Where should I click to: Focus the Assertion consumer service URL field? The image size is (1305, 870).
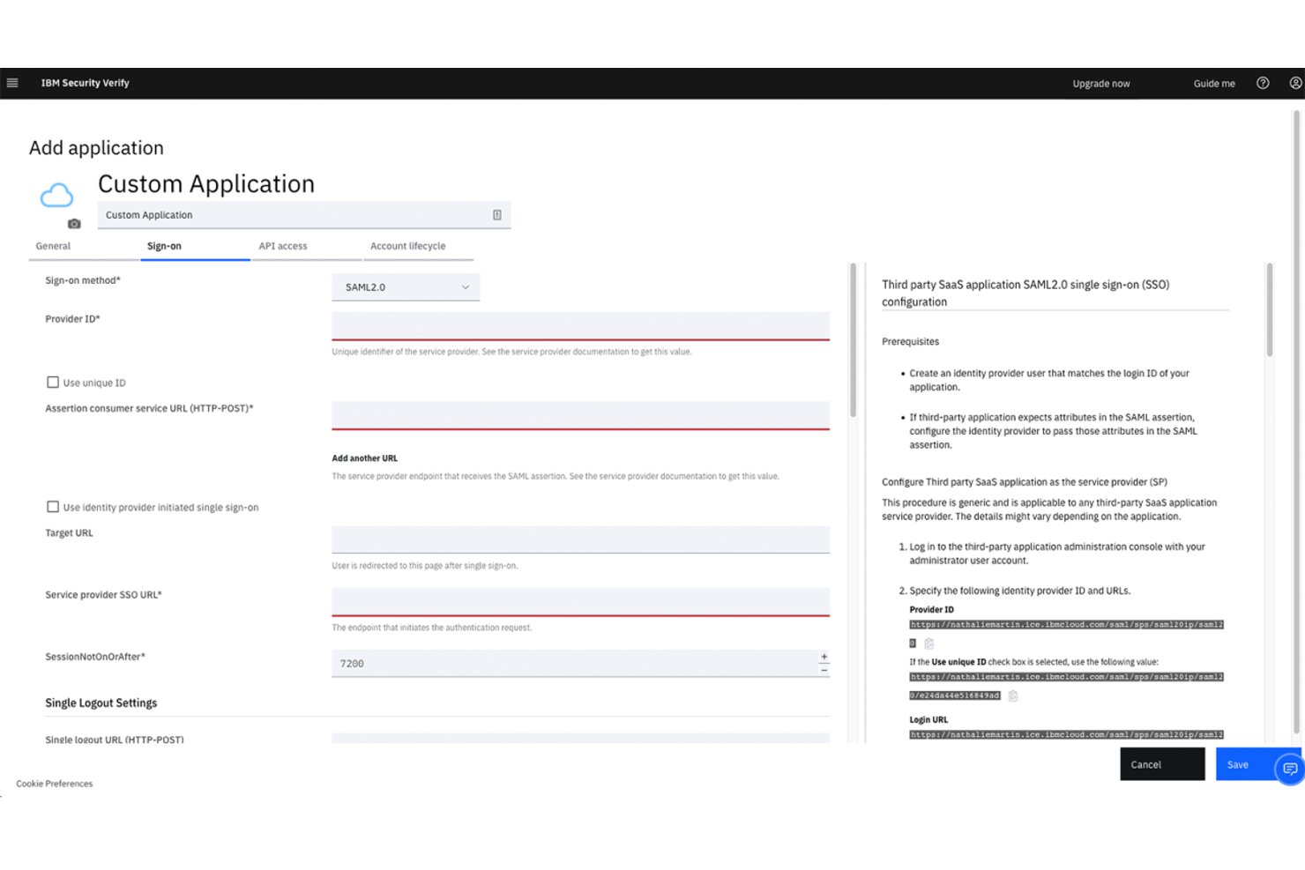pyautogui.click(x=580, y=415)
